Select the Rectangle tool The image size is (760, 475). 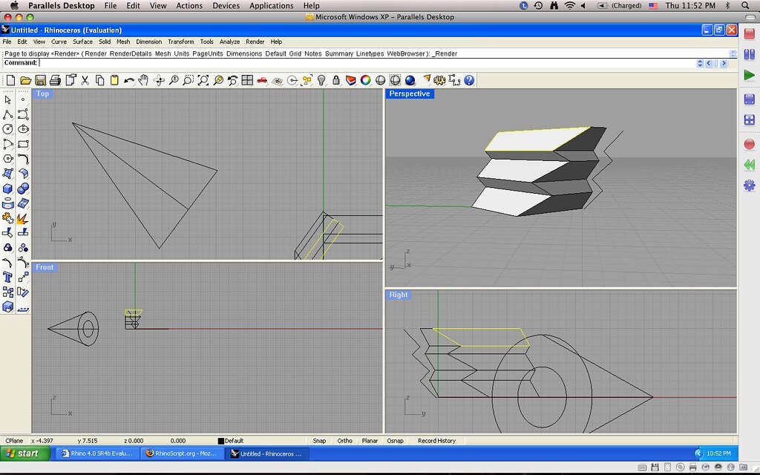(23, 144)
